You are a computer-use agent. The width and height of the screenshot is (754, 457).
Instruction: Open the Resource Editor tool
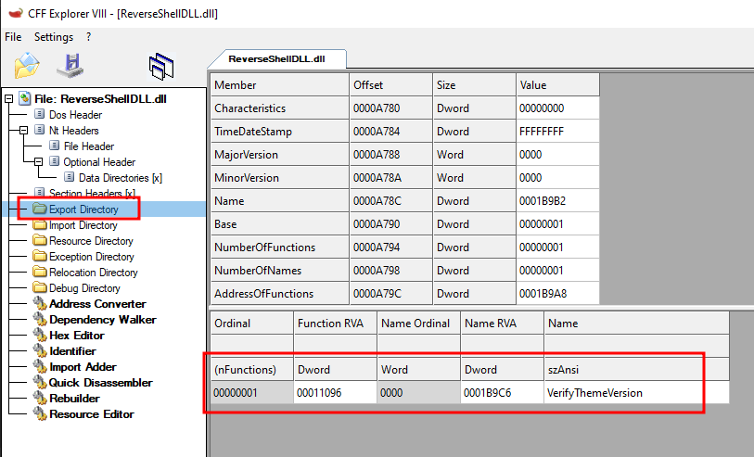(x=91, y=414)
